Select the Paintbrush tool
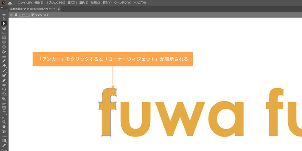 (x=4, y=70)
